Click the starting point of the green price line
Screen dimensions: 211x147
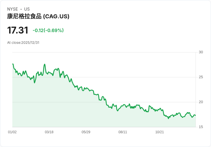(13, 64)
